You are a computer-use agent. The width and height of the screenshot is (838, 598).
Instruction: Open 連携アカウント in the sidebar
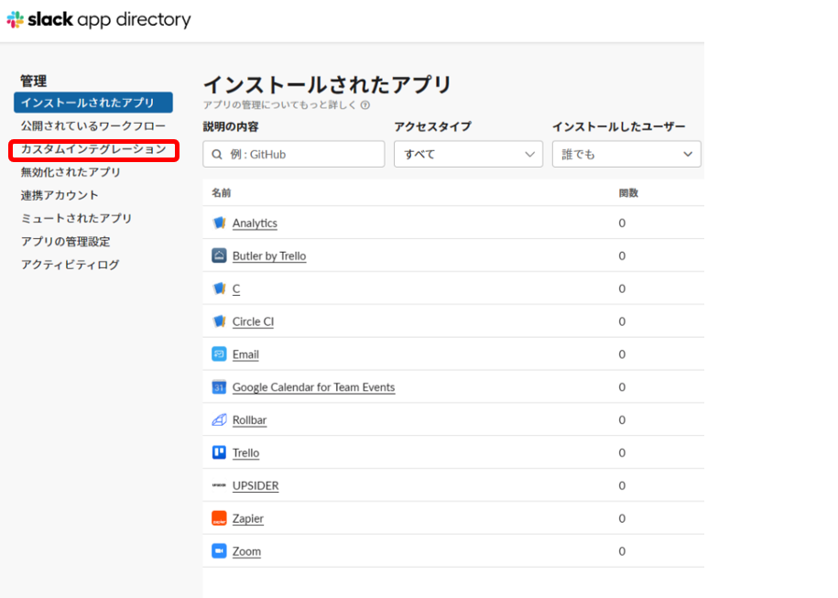60,195
